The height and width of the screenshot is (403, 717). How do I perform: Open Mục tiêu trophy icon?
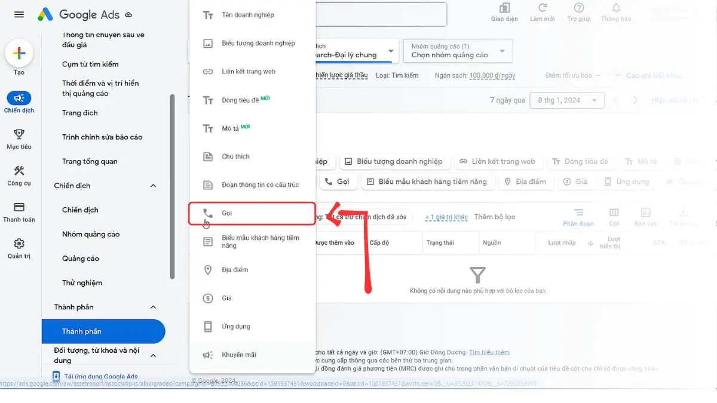pos(19,134)
